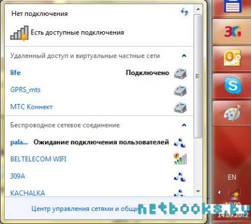Show hidden tray icons arrow
The height and width of the screenshot is (224, 251).
coord(219,192)
